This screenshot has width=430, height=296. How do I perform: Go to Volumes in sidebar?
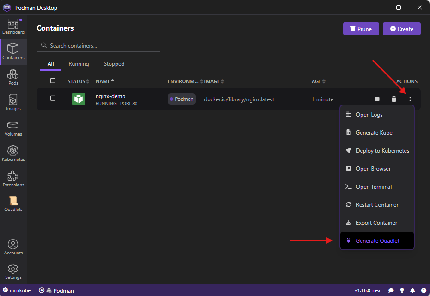tap(13, 128)
